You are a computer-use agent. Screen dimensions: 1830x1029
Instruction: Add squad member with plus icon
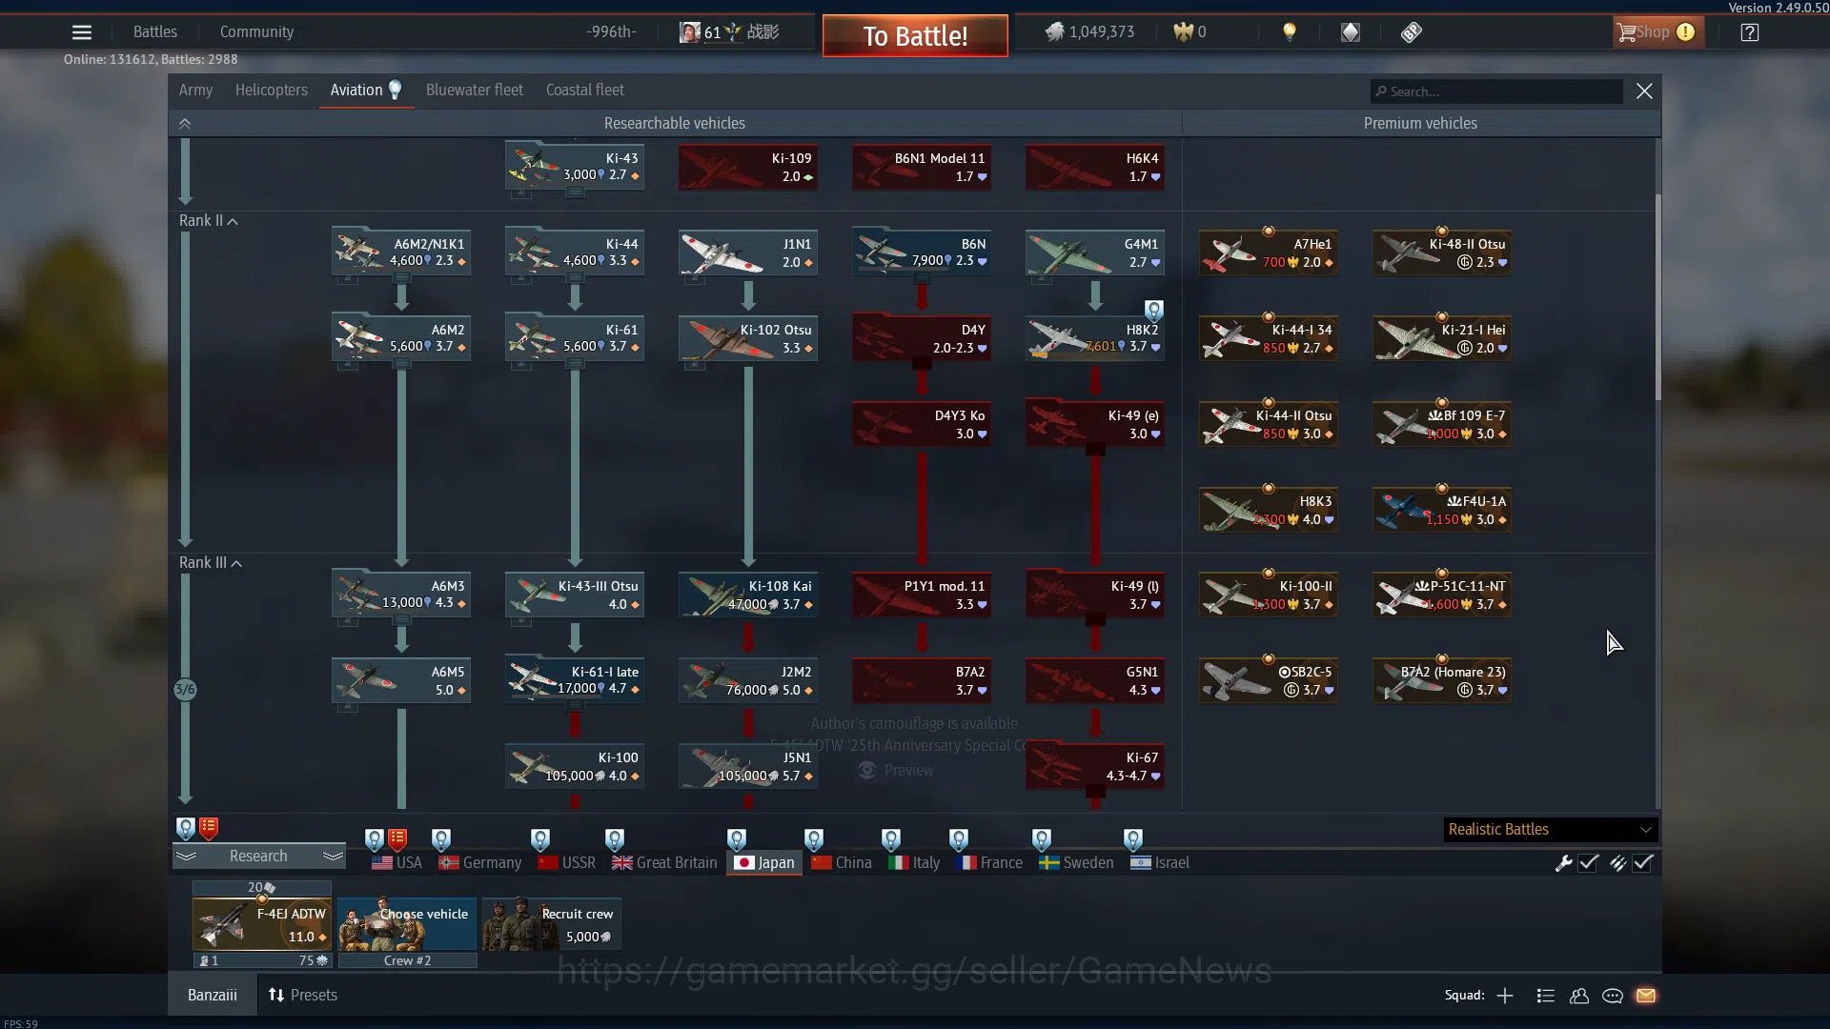pyautogui.click(x=1505, y=996)
